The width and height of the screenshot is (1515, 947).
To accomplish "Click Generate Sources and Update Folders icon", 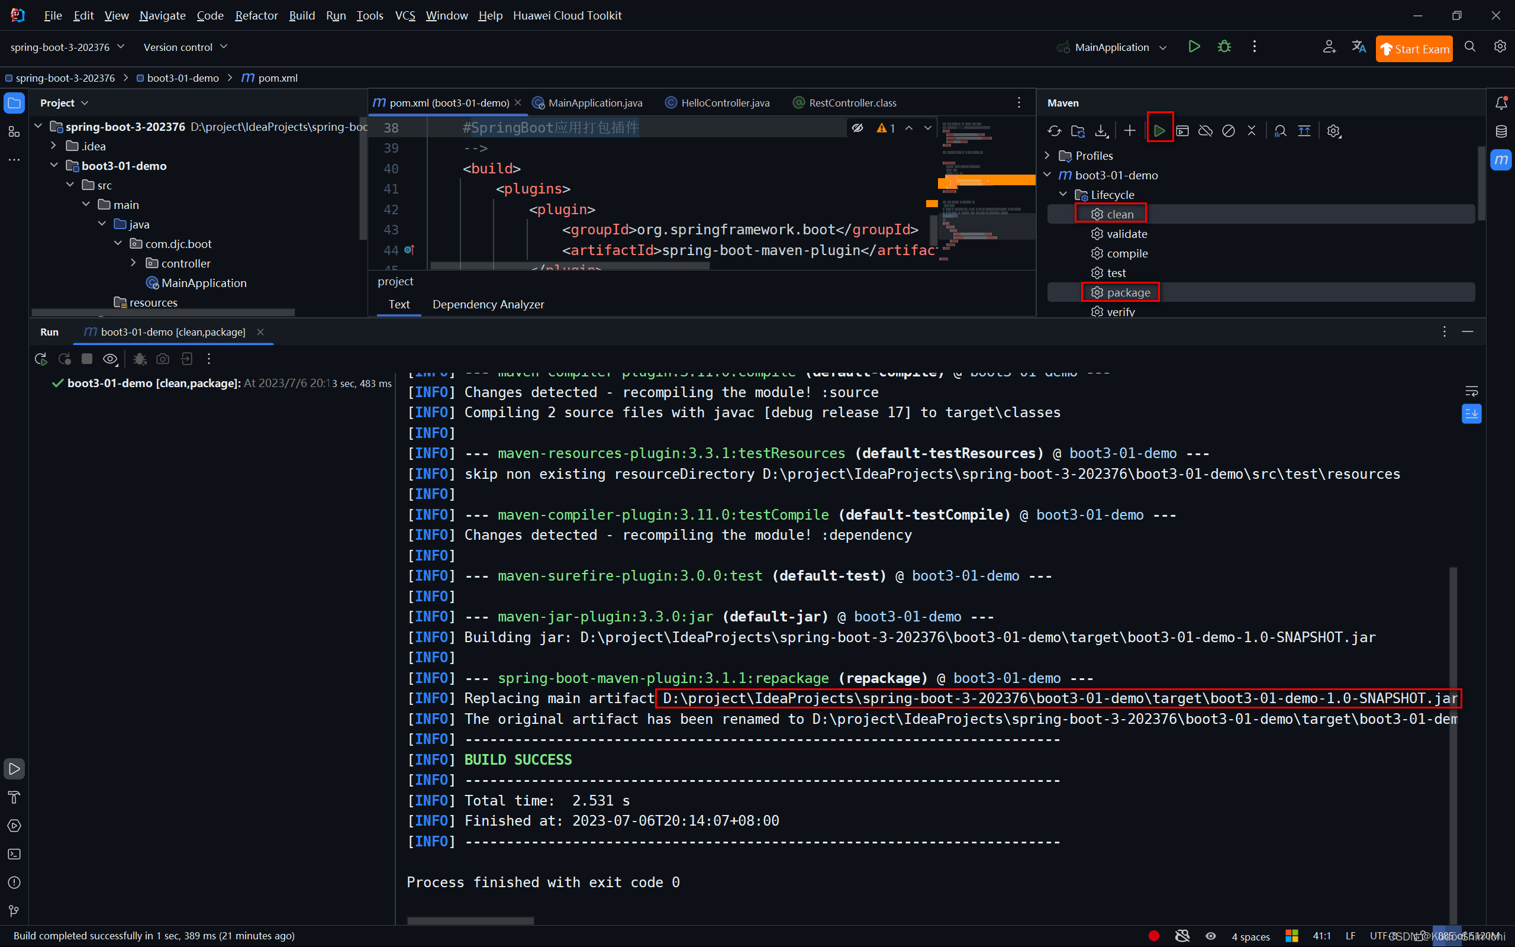I will coord(1078,131).
